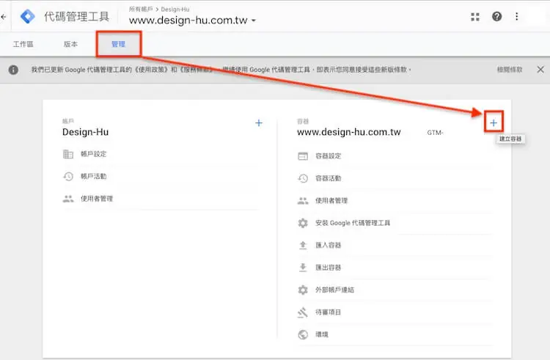Viewport: 550px width, 360px height.
Task: Select 匯入容器 option
Action: [x=328, y=246]
